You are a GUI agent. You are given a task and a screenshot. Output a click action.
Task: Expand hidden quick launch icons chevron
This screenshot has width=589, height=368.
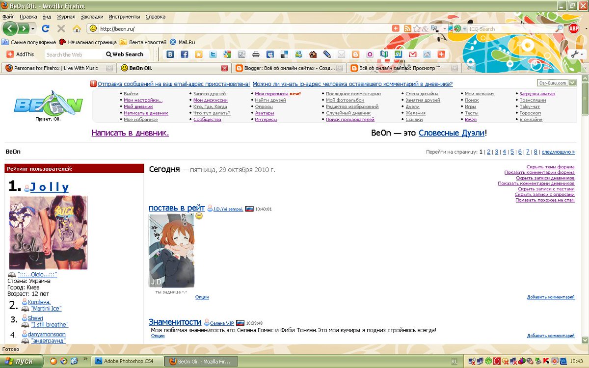pos(86,360)
